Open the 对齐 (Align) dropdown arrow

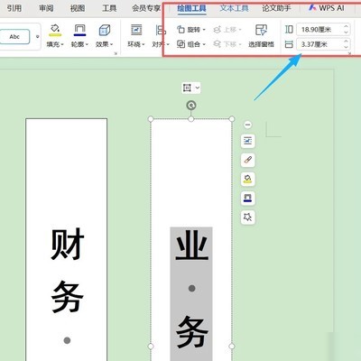pos(168,44)
